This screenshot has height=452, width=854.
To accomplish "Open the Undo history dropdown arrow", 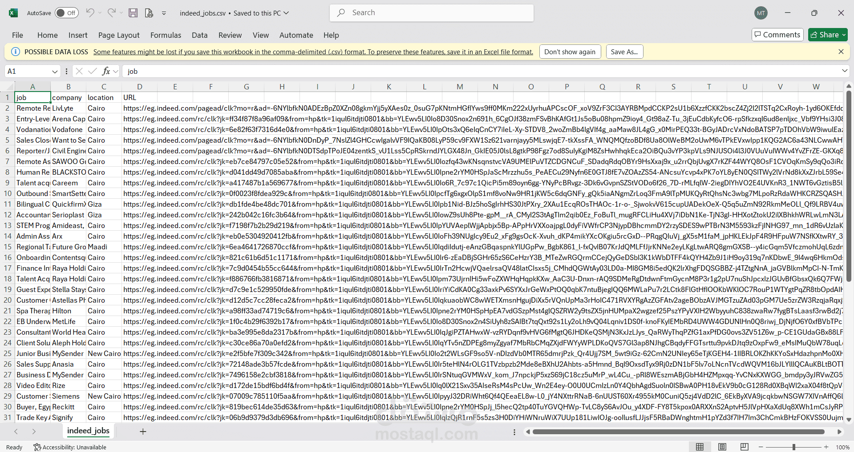I will point(100,13).
